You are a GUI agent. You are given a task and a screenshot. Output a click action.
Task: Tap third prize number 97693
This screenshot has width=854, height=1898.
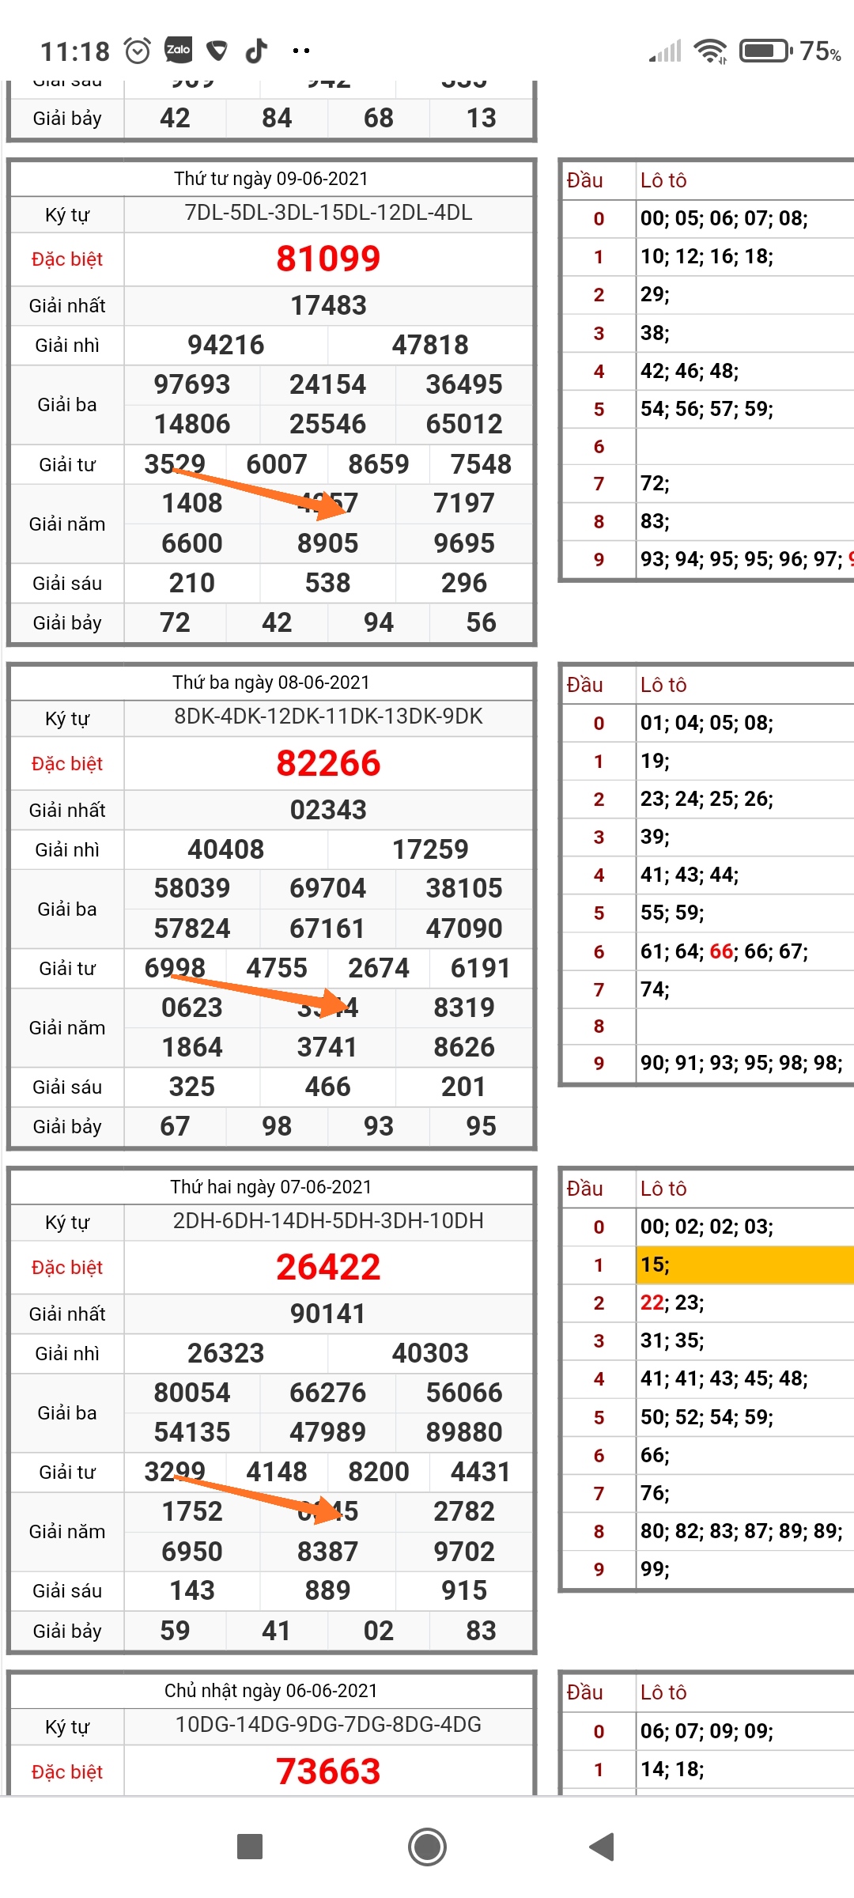[192, 384]
